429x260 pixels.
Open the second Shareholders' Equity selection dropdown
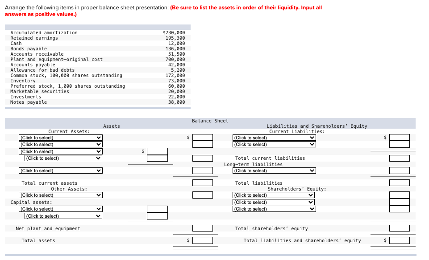coord(274,202)
